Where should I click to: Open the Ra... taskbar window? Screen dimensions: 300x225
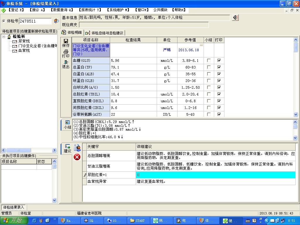coord(69,221)
